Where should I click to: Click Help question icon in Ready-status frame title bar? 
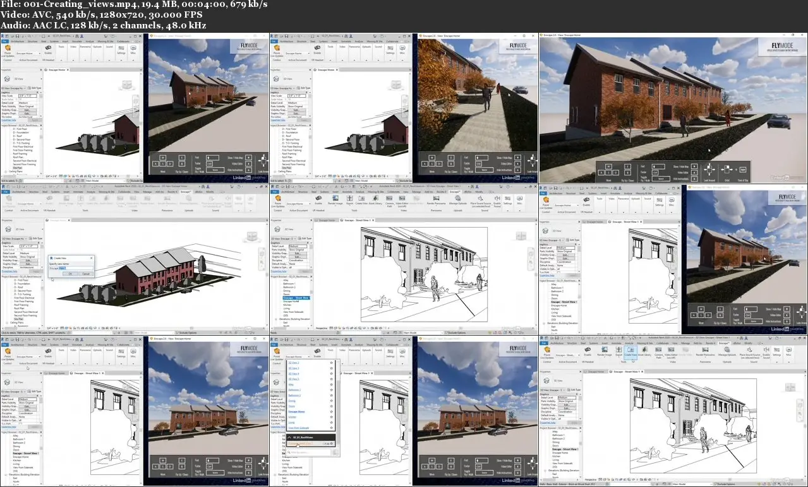click(508, 187)
